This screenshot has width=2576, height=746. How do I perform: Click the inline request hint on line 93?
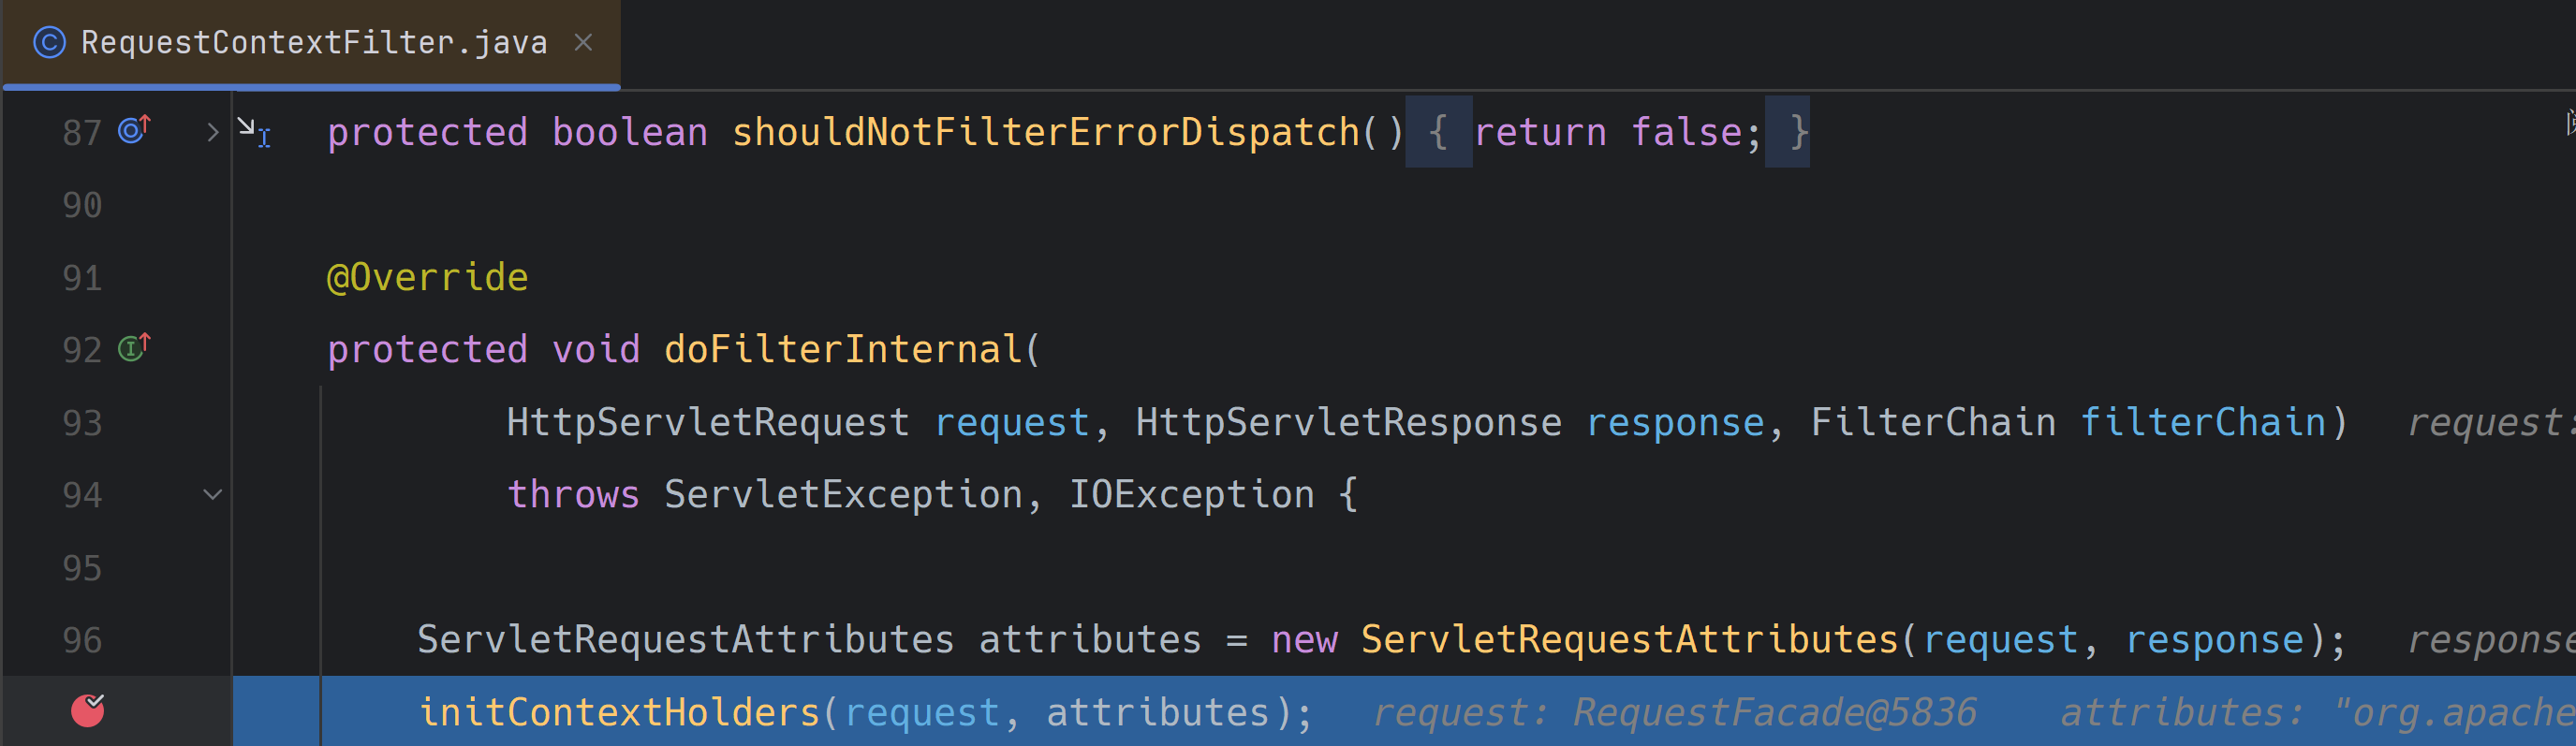coord(2490,422)
